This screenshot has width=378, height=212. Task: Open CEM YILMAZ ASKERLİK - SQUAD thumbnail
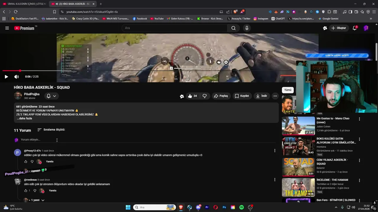[298, 167]
